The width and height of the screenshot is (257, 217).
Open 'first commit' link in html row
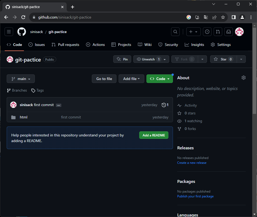point(71,117)
